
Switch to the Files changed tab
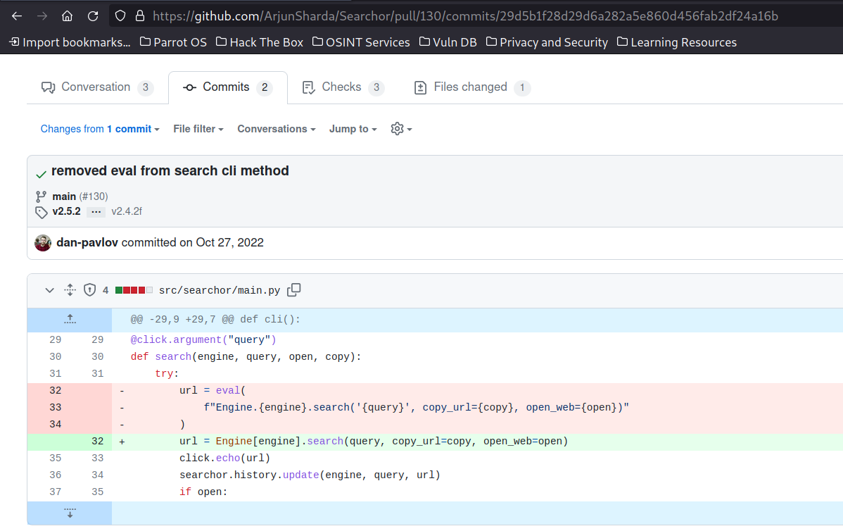point(472,87)
